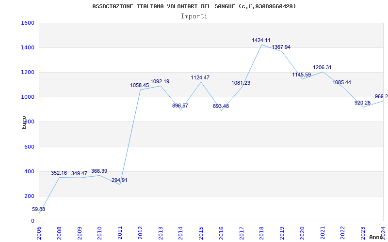
Task: Select the 352.16 data label
Action: [59, 173]
